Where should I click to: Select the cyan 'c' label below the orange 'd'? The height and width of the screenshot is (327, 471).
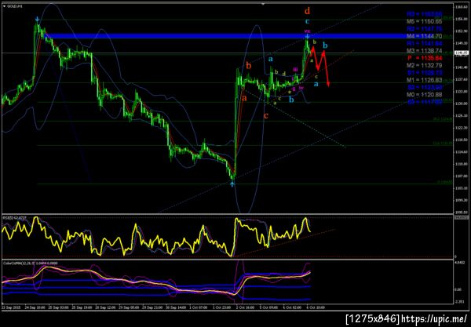(307, 22)
